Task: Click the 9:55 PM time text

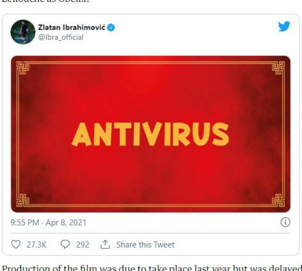Action: point(25,222)
